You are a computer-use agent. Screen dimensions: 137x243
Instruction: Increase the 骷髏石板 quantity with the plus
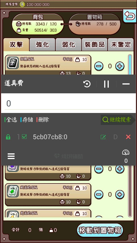120,66
